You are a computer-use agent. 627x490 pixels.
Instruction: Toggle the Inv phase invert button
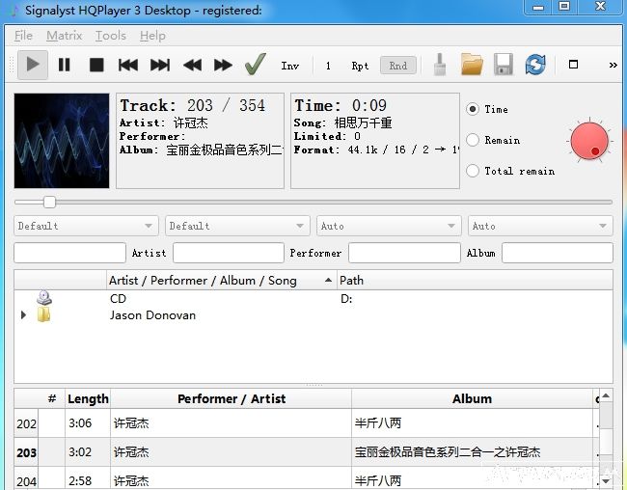coord(290,66)
